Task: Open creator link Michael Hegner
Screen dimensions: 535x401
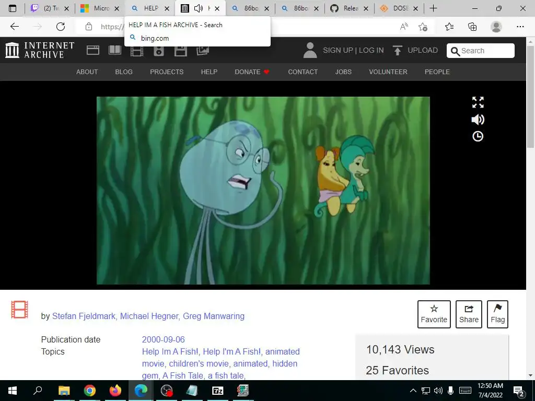Action: click(x=149, y=316)
